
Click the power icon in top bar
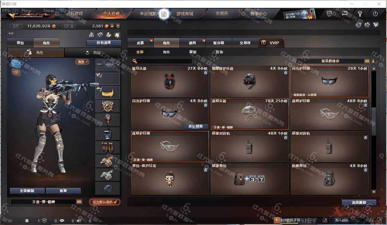click(x=375, y=14)
